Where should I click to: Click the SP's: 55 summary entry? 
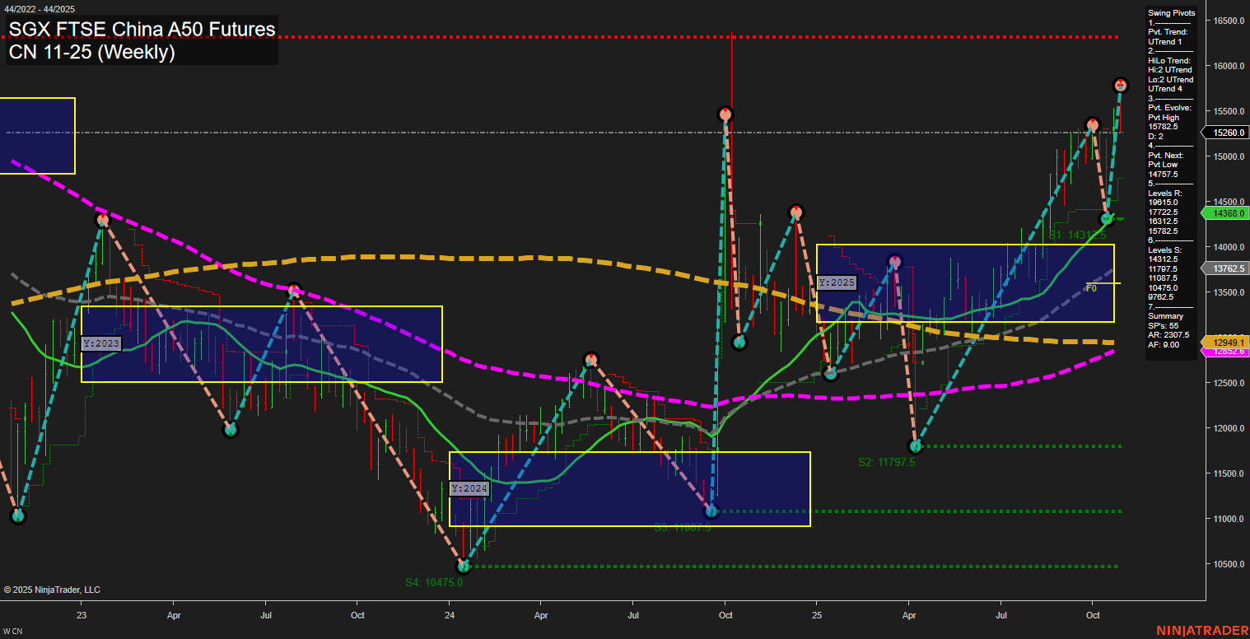click(x=1162, y=325)
